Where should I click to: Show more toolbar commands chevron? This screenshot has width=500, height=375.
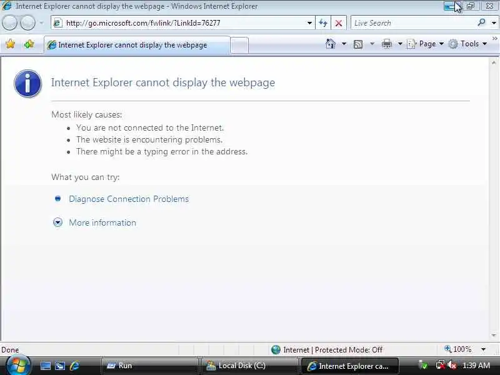(494, 39)
